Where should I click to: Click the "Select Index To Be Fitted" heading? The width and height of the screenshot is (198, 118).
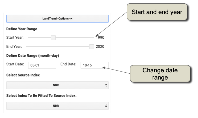tap(42, 95)
